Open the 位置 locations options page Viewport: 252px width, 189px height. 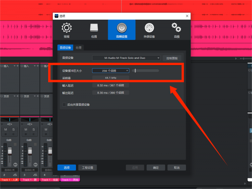pyautogui.click(x=94, y=30)
